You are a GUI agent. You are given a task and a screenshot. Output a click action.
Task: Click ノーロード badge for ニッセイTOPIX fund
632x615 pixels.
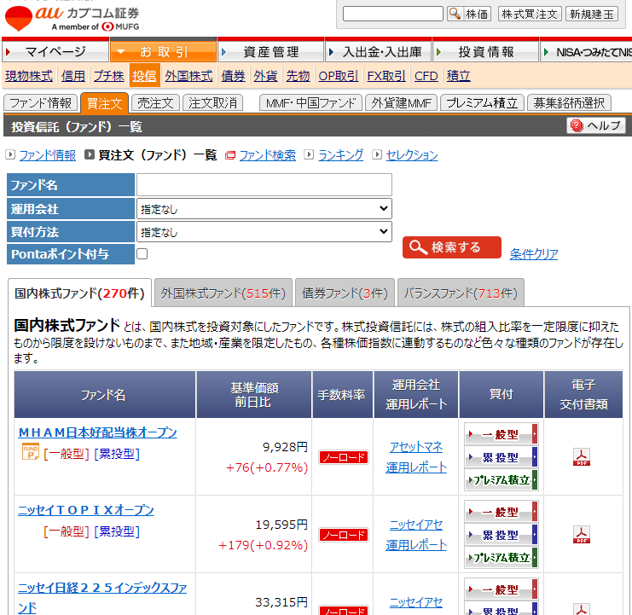coord(344,535)
